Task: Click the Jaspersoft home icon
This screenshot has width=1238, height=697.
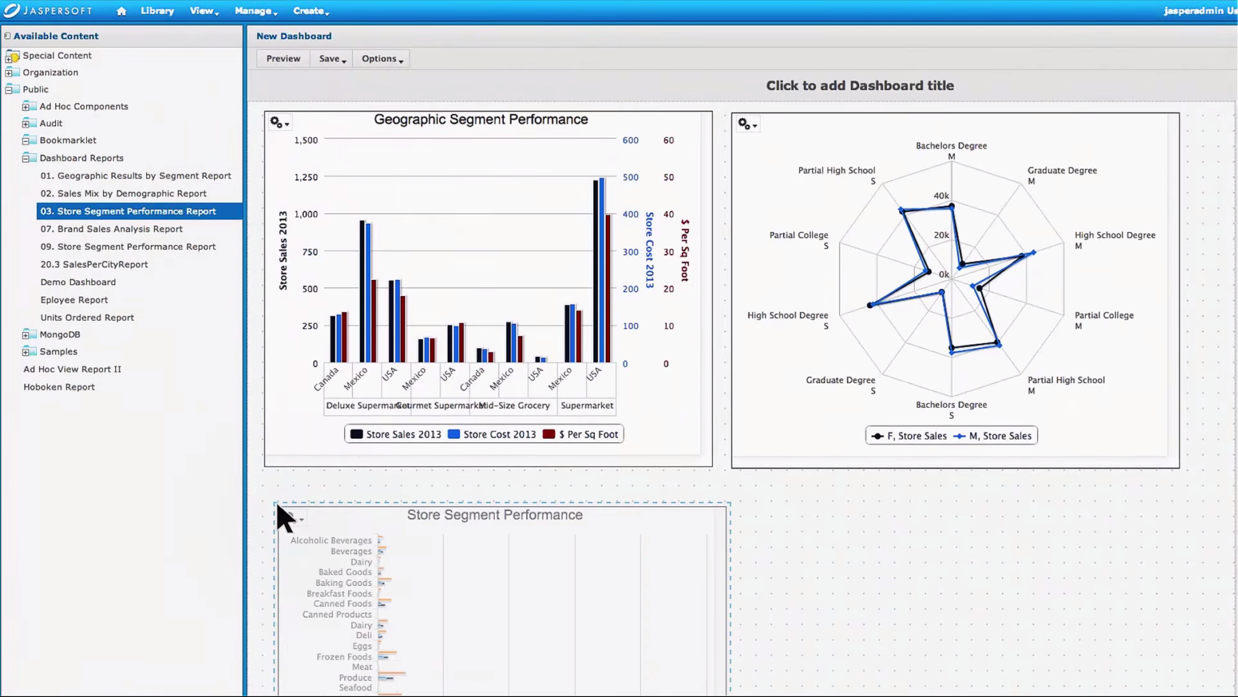Action: point(121,10)
